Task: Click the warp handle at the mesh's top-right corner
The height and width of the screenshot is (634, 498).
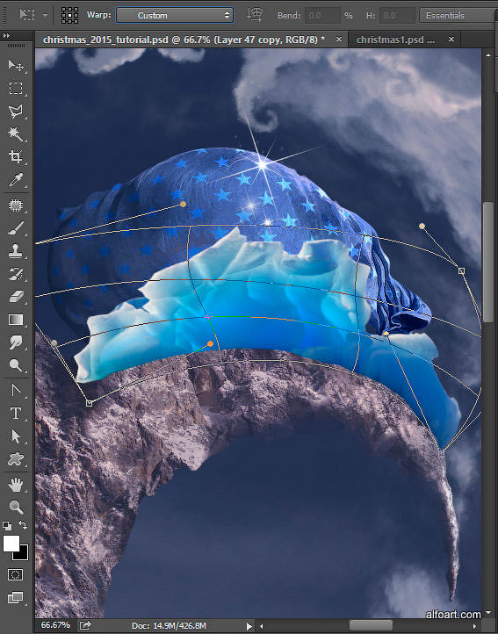Action: tap(462, 271)
